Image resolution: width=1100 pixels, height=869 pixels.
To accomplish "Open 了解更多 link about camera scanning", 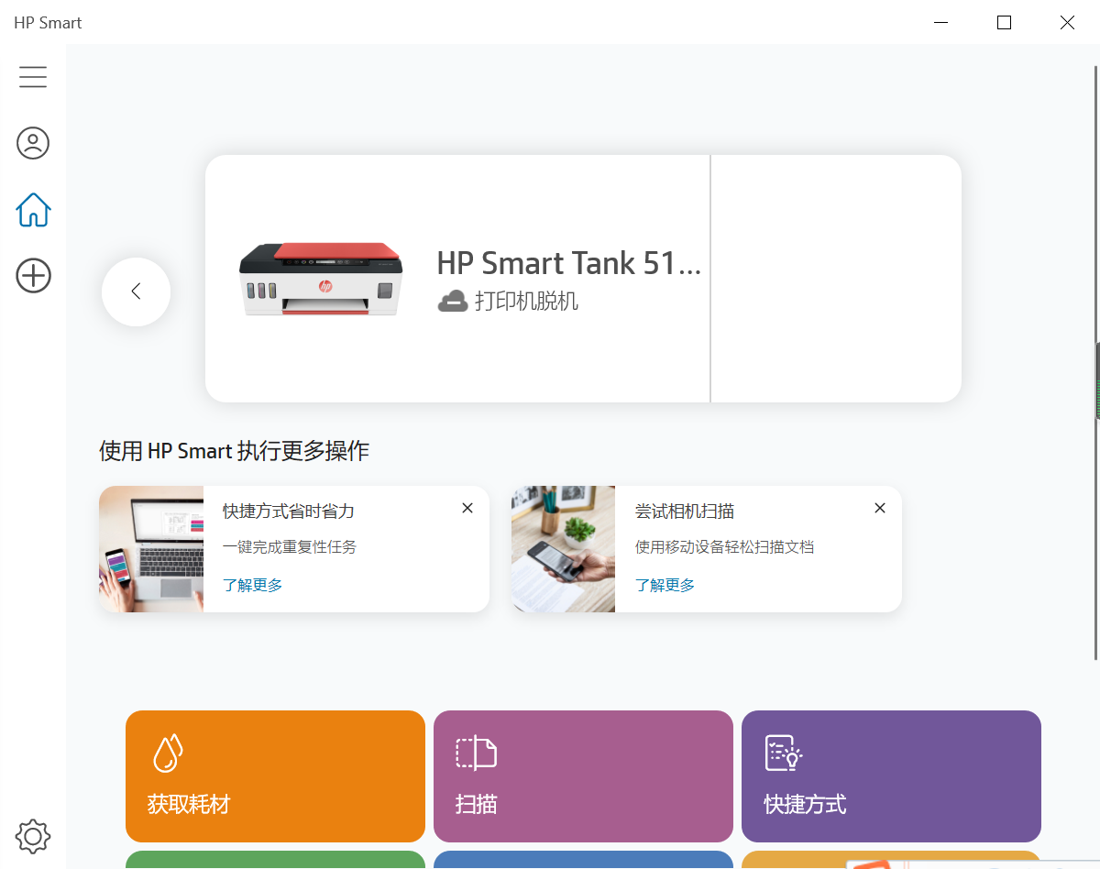I will click(x=664, y=584).
